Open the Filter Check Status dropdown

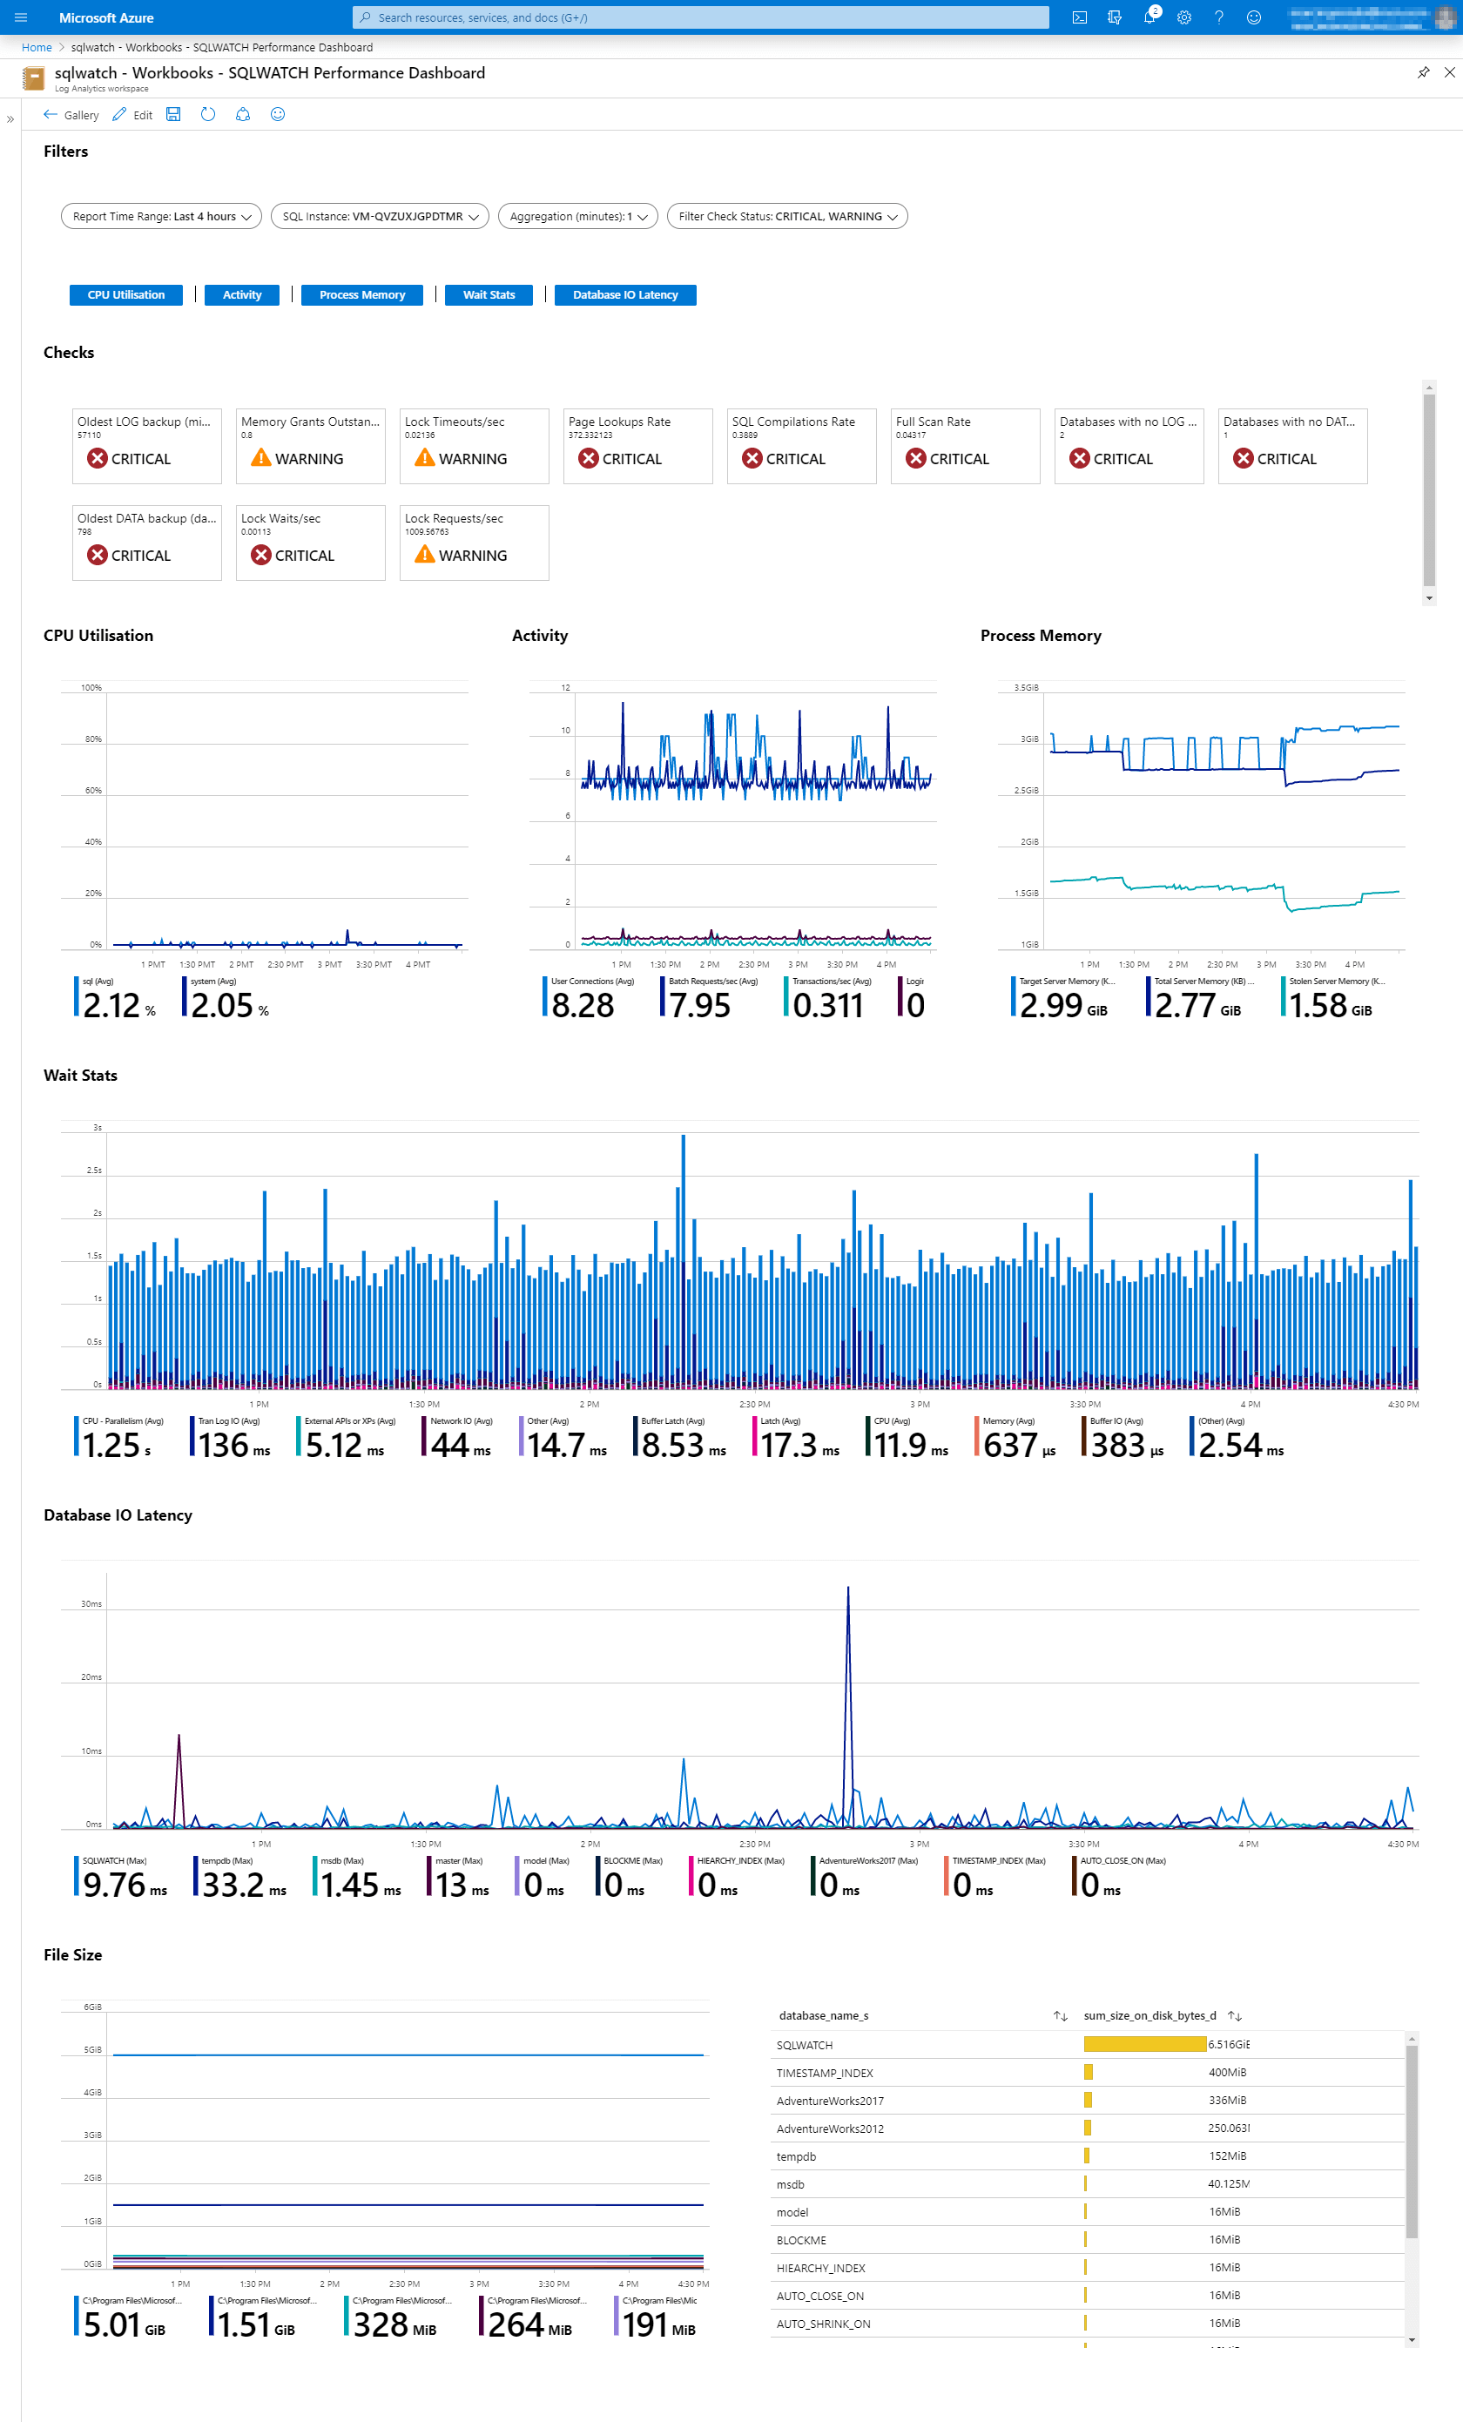pyautogui.click(x=787, y=216)
